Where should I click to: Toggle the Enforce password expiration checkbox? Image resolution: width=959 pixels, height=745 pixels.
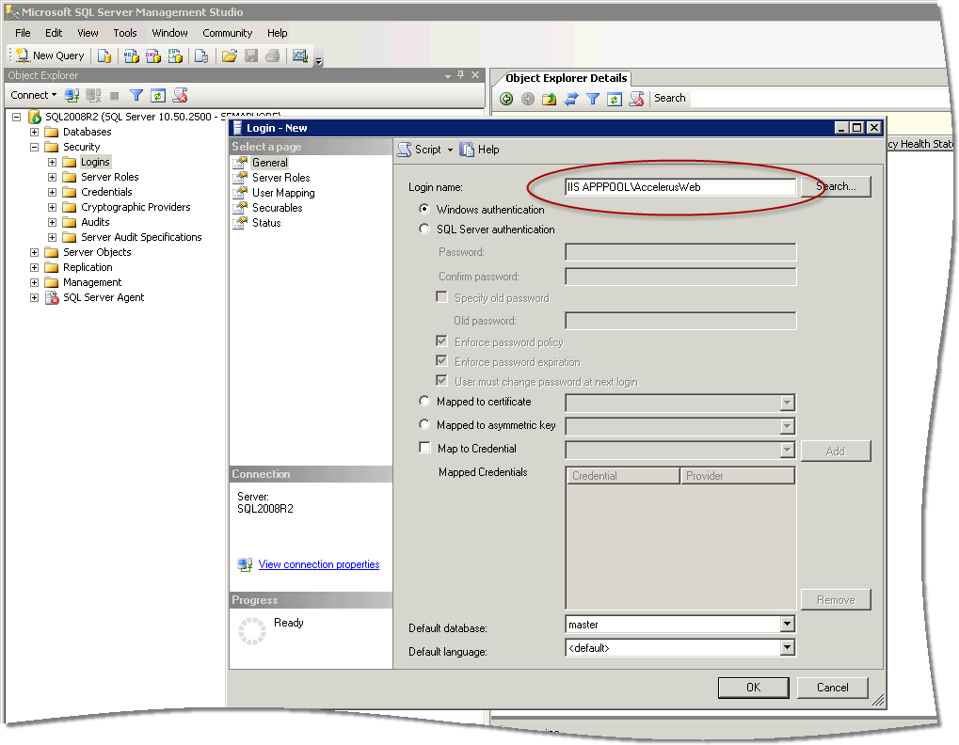441,360
